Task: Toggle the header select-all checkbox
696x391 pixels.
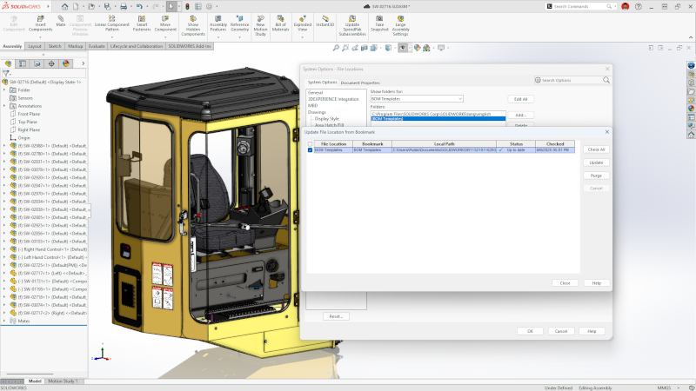Action: click(311, 143)
